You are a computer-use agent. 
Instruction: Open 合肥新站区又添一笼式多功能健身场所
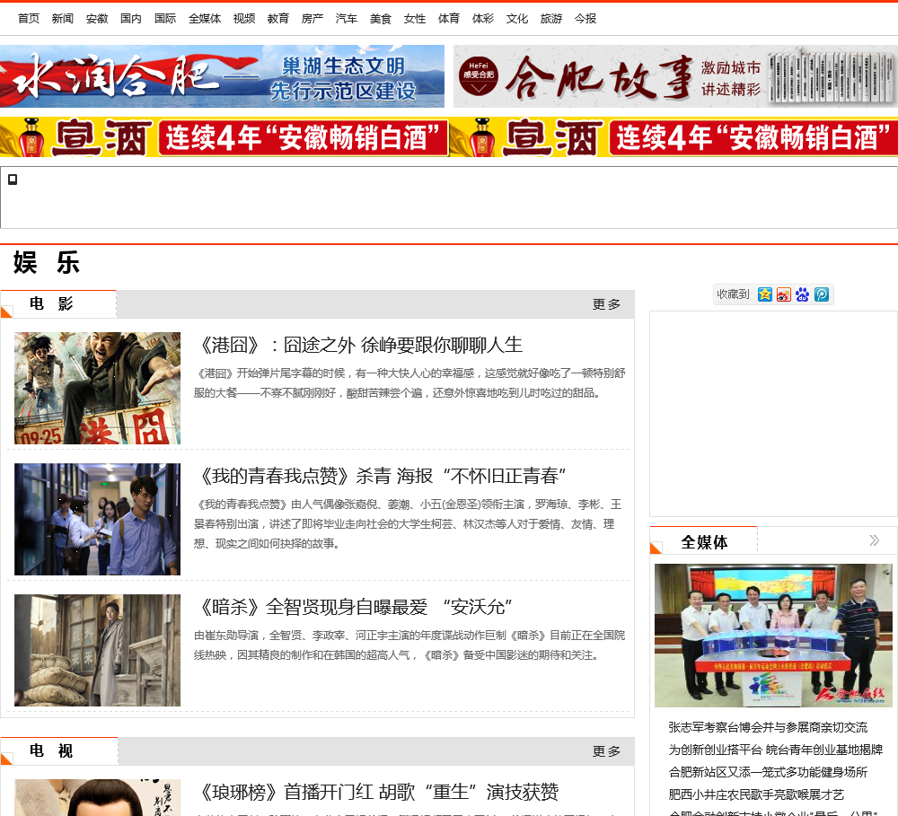(768, 772)
